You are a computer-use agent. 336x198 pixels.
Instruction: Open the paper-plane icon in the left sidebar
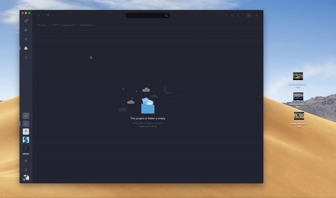coord(26,39)
